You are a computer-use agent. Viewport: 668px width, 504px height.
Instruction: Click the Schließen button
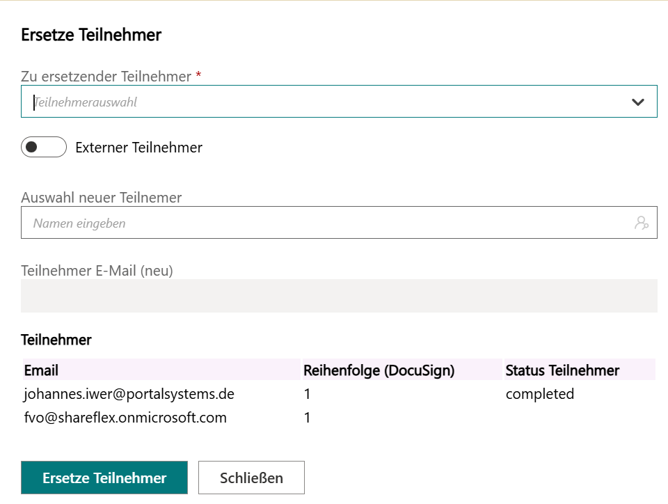tap(251, 478)
